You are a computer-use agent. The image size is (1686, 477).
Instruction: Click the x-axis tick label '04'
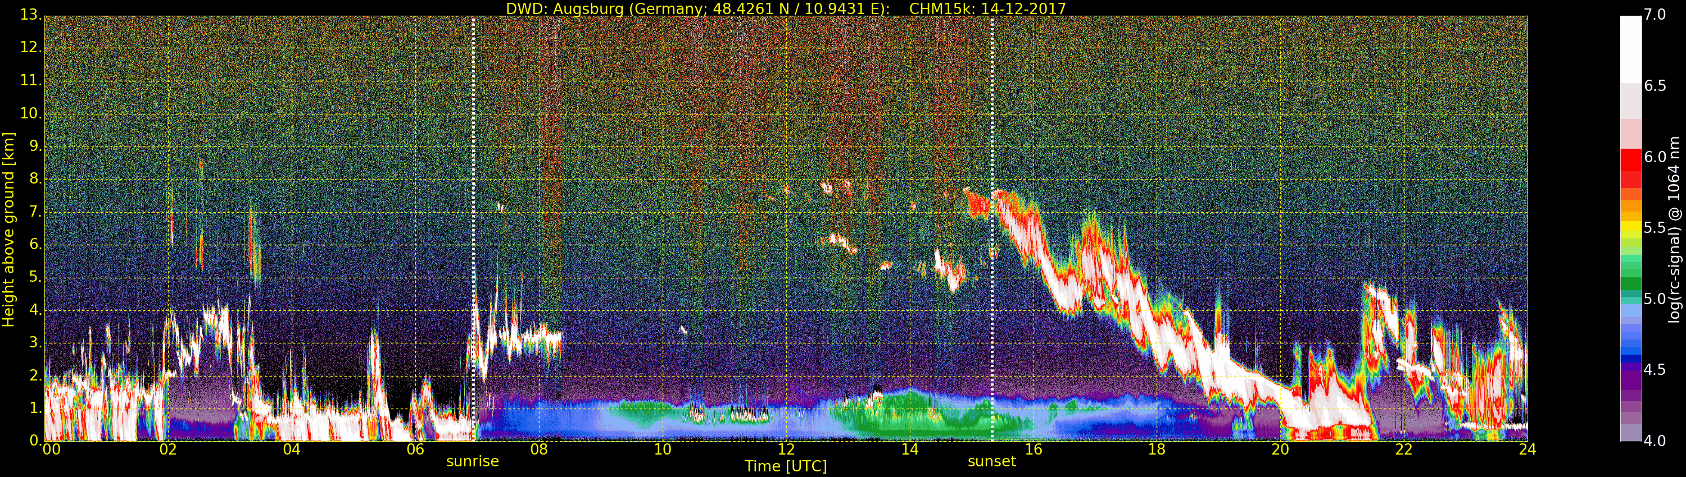292,450
